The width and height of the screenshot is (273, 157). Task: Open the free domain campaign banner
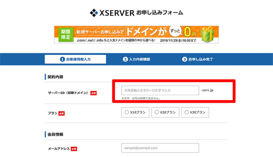136,35
